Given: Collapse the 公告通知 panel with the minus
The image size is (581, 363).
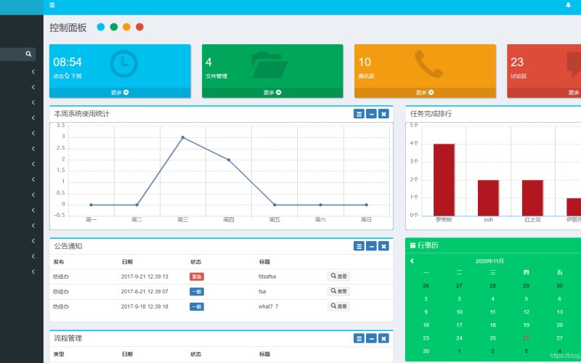Looking at the screenshot, I should pos(371,246).
